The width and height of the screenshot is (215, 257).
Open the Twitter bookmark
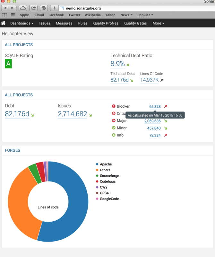click(74, 15)
